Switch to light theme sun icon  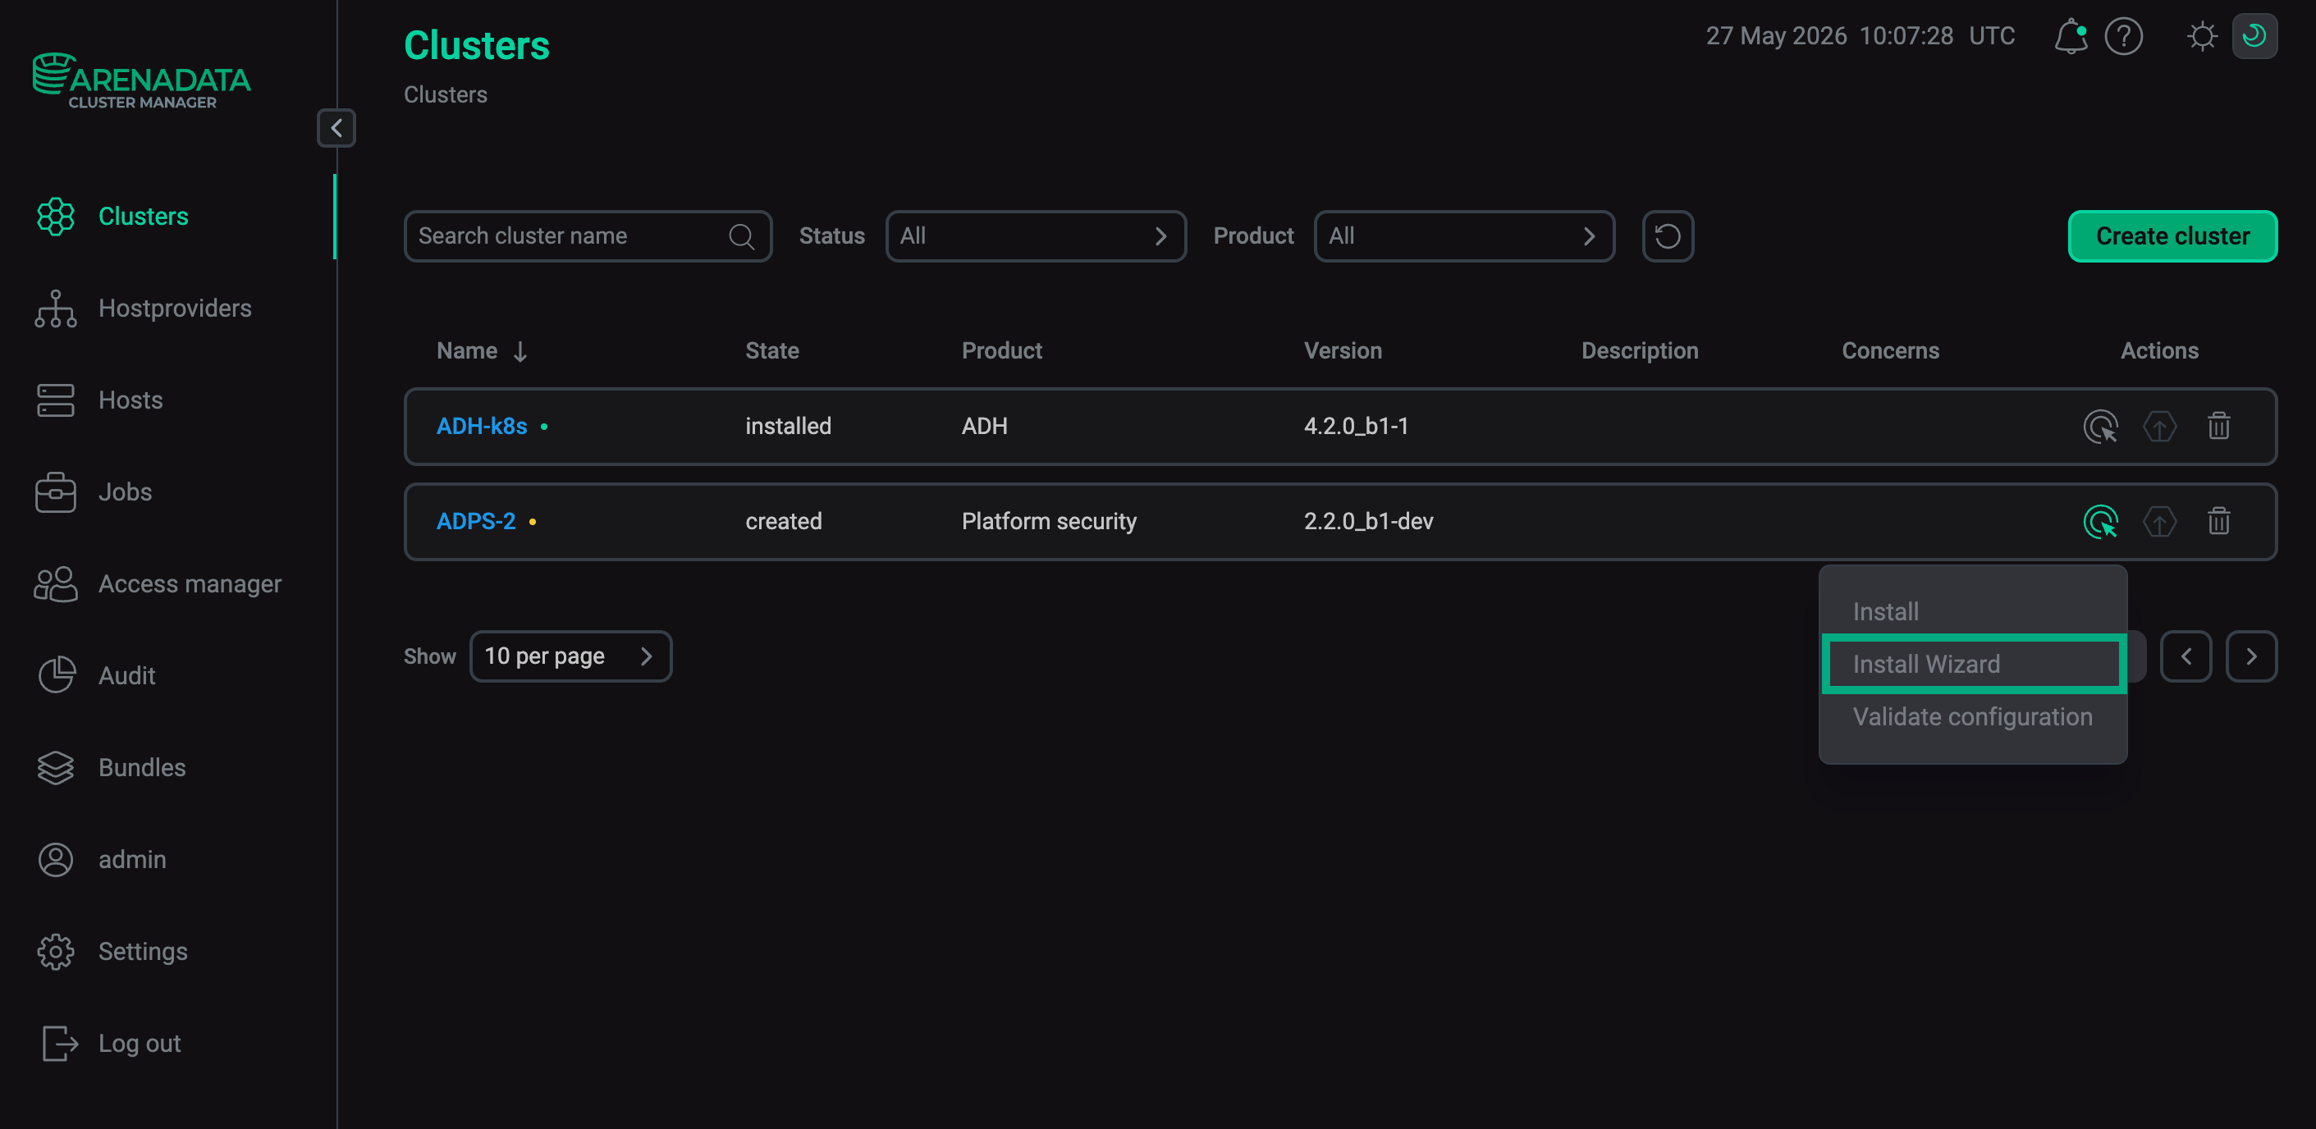tap(2202, 36)
